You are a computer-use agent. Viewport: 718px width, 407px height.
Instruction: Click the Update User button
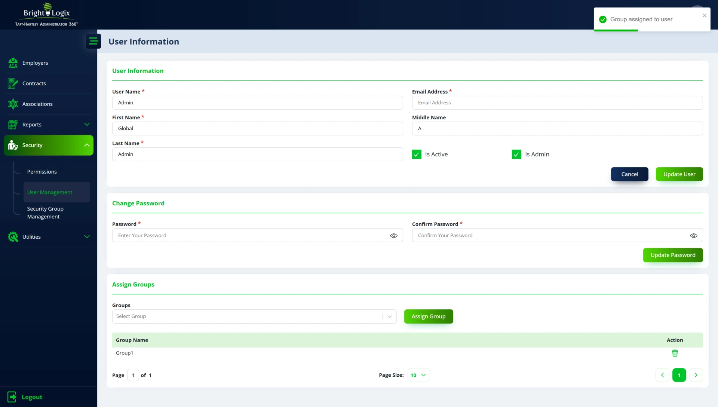[679, 174]
